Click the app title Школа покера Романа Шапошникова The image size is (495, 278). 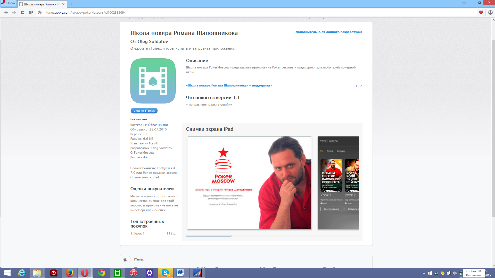[x=184, y=33]
